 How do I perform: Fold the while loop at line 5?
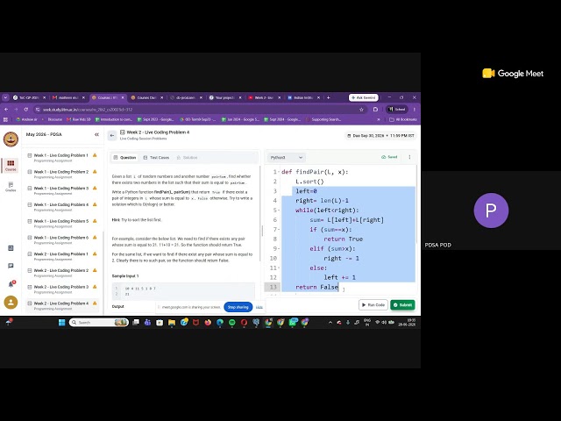tap(279, 210)
